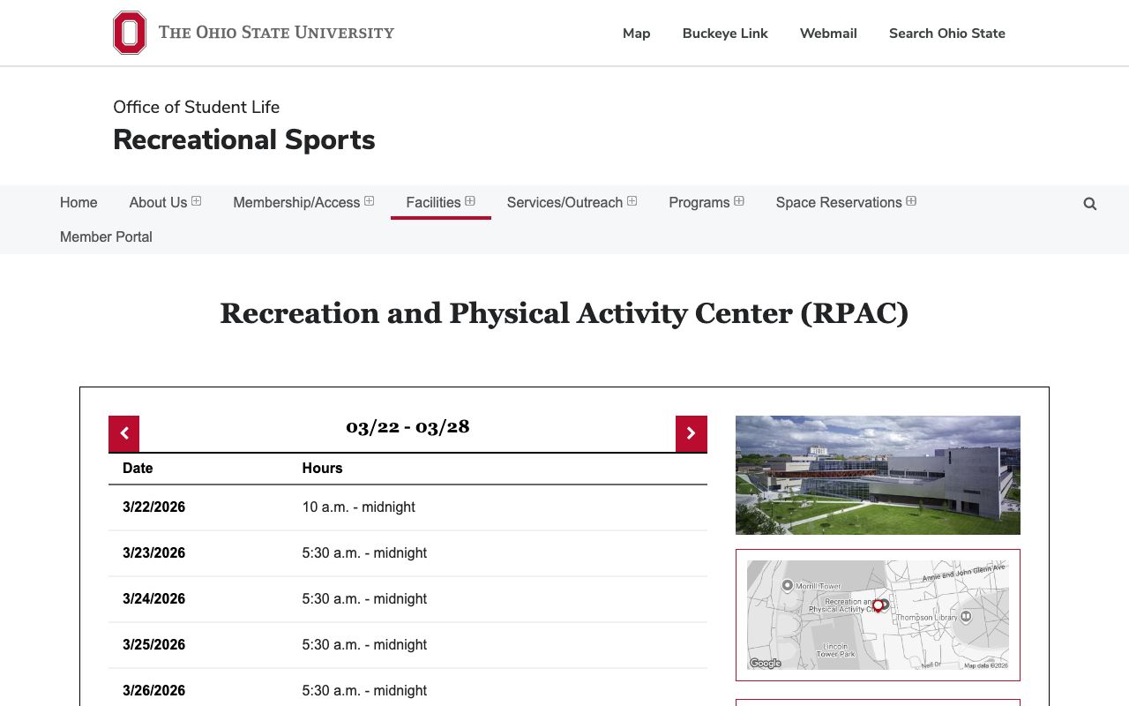Click the Ohio State block O logo

(x=129, y=33)
